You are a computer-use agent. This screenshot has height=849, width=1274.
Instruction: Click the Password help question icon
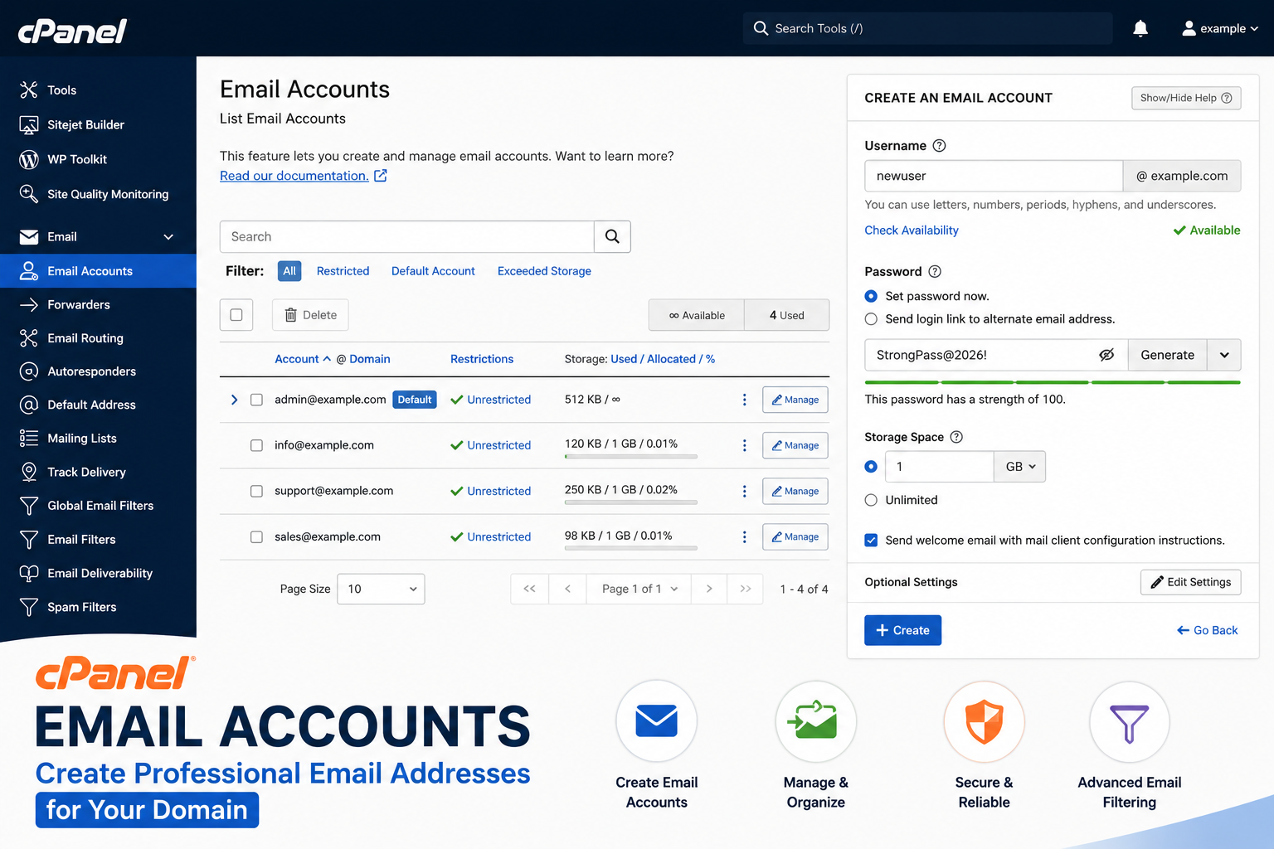click(935, 271)
